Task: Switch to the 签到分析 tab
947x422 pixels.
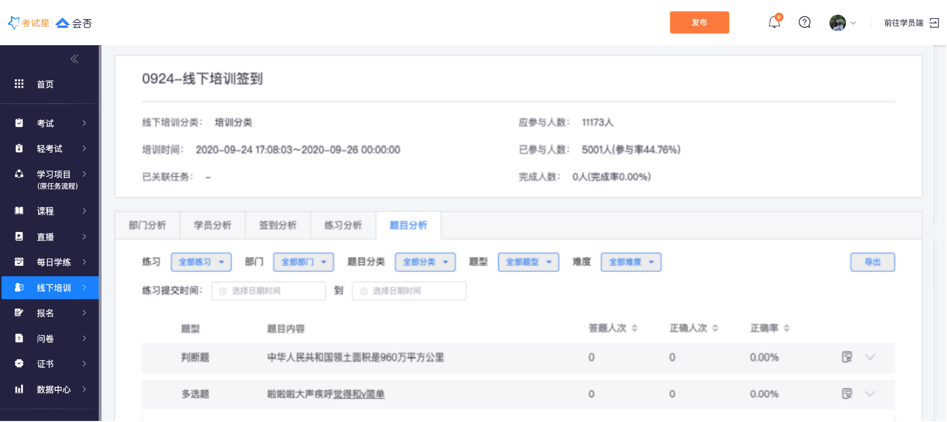Action: (x=278, y=225)
